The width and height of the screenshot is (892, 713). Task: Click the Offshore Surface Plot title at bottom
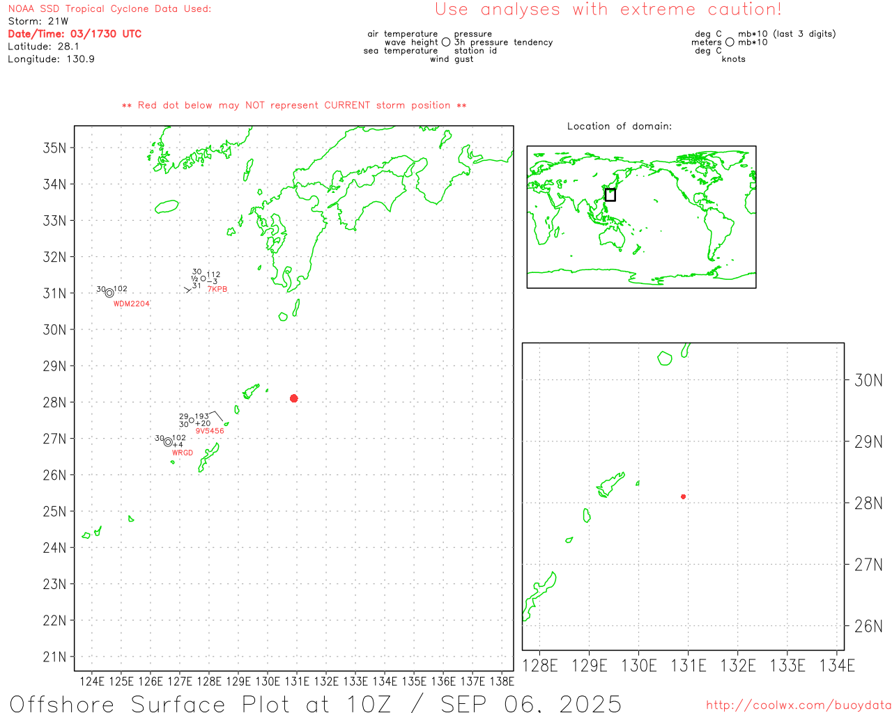tap(316, 704)
